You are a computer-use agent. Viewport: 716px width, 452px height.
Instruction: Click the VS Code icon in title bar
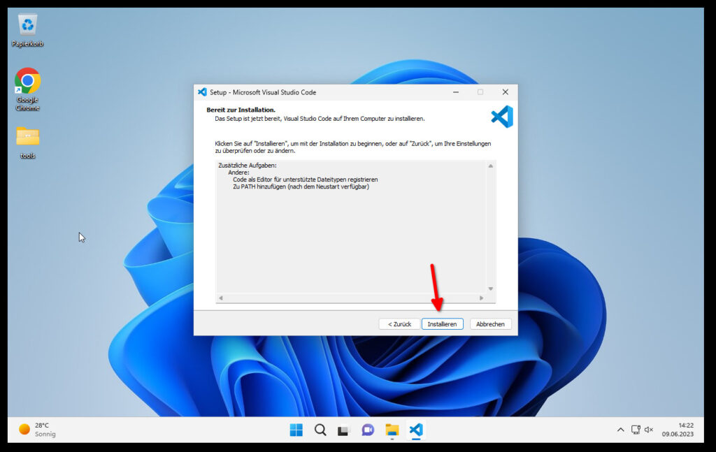202,92
